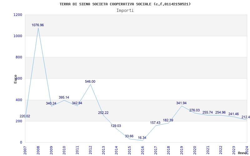Select the 2021 x-axis year
Image resolution: width=250 pixels, height=156 pixels.
[208, 150]
